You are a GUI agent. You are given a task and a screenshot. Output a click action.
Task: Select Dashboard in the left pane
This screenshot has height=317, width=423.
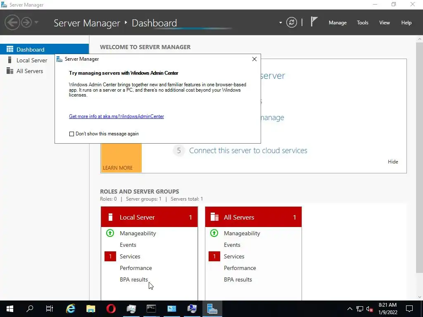[x=44, y=50]
